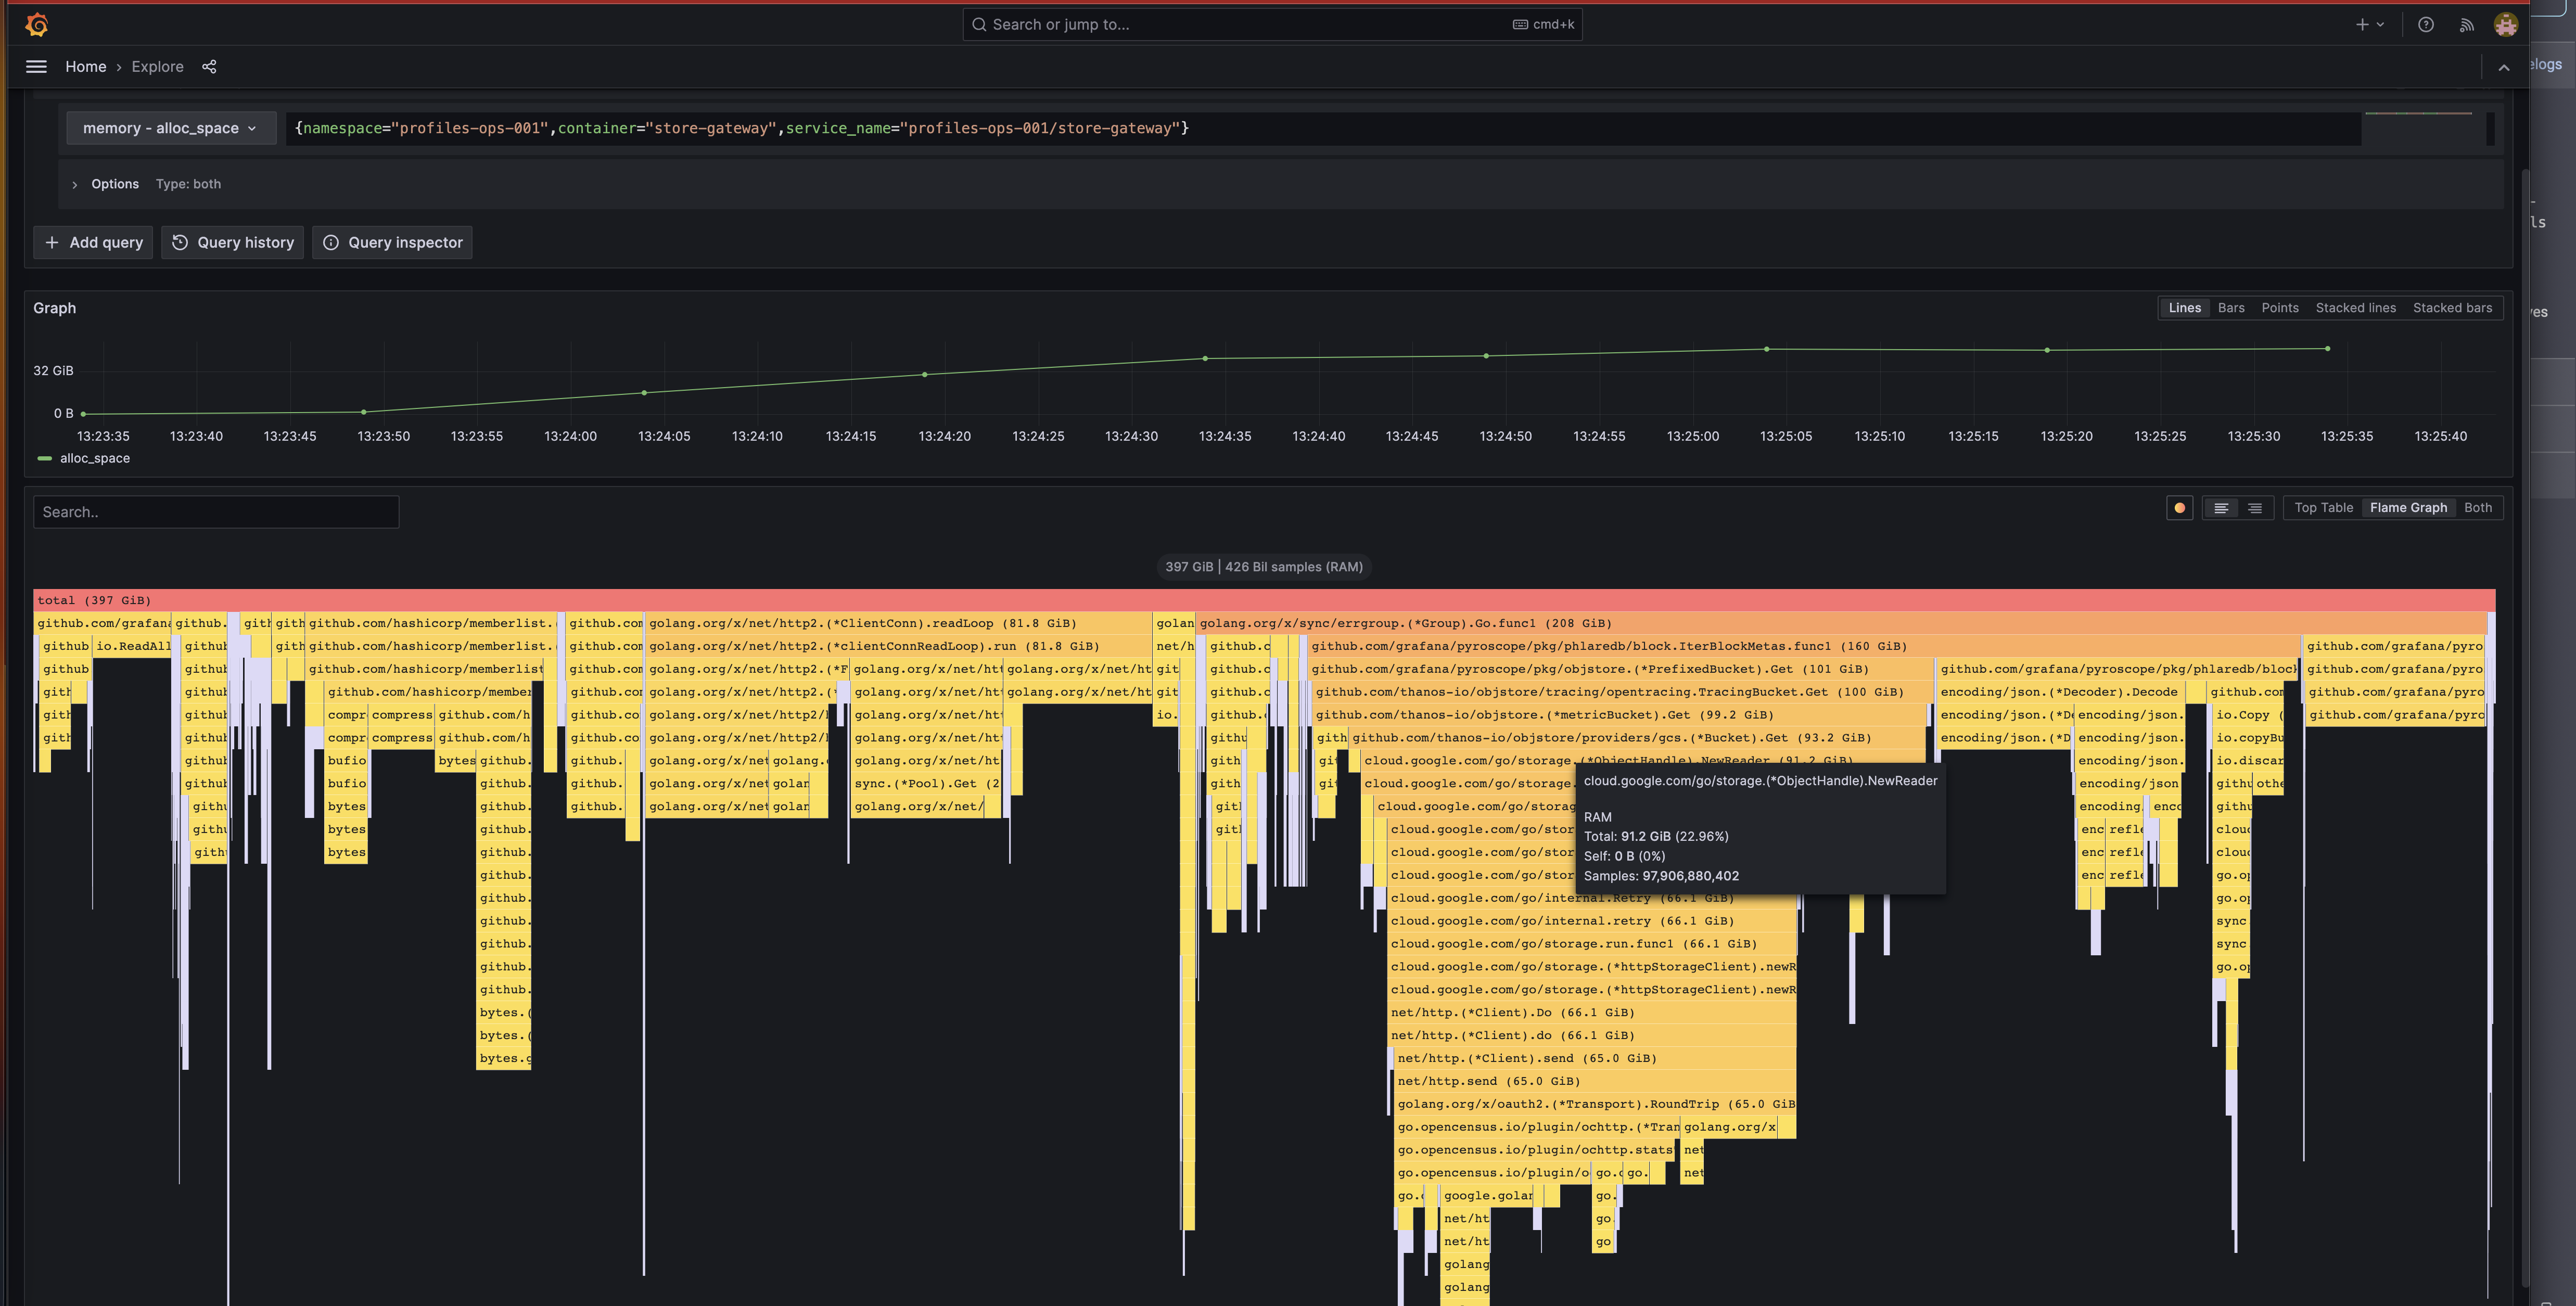The image size is (2576, 1306).
Task: Open the flame graph color scheme picker
Action: tap(2179, 507)
